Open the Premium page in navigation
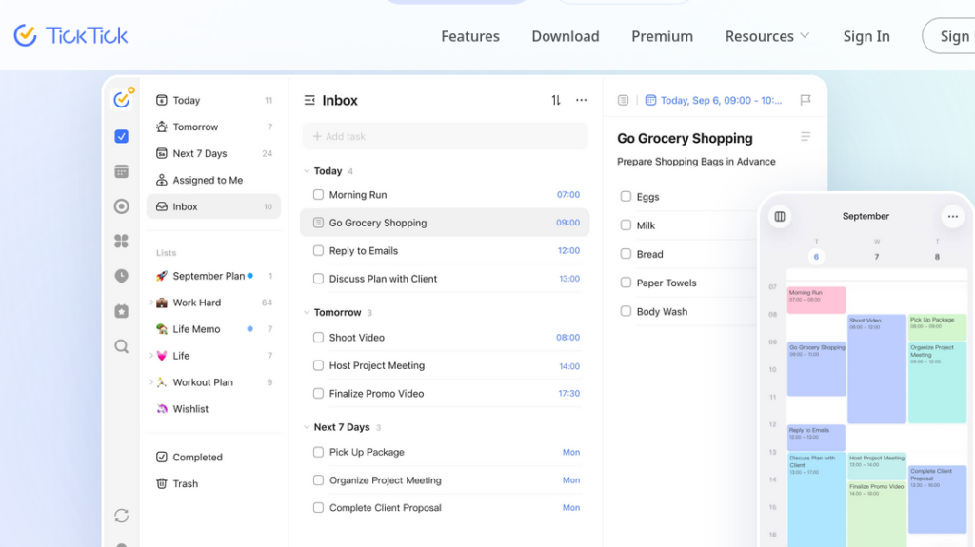 pyautogui.click(x=663, y=36)
